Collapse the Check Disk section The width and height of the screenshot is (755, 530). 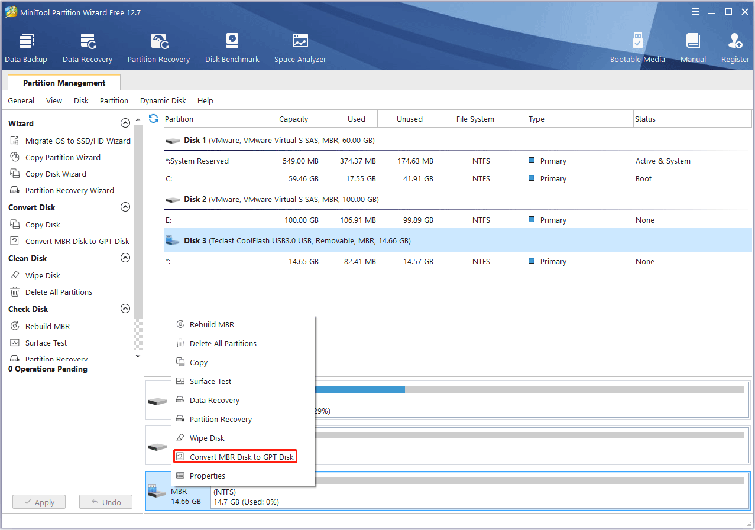pyautogui.click(x=125, y=308)
